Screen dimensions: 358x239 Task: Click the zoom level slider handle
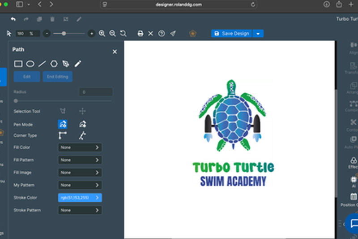point(64,34)
